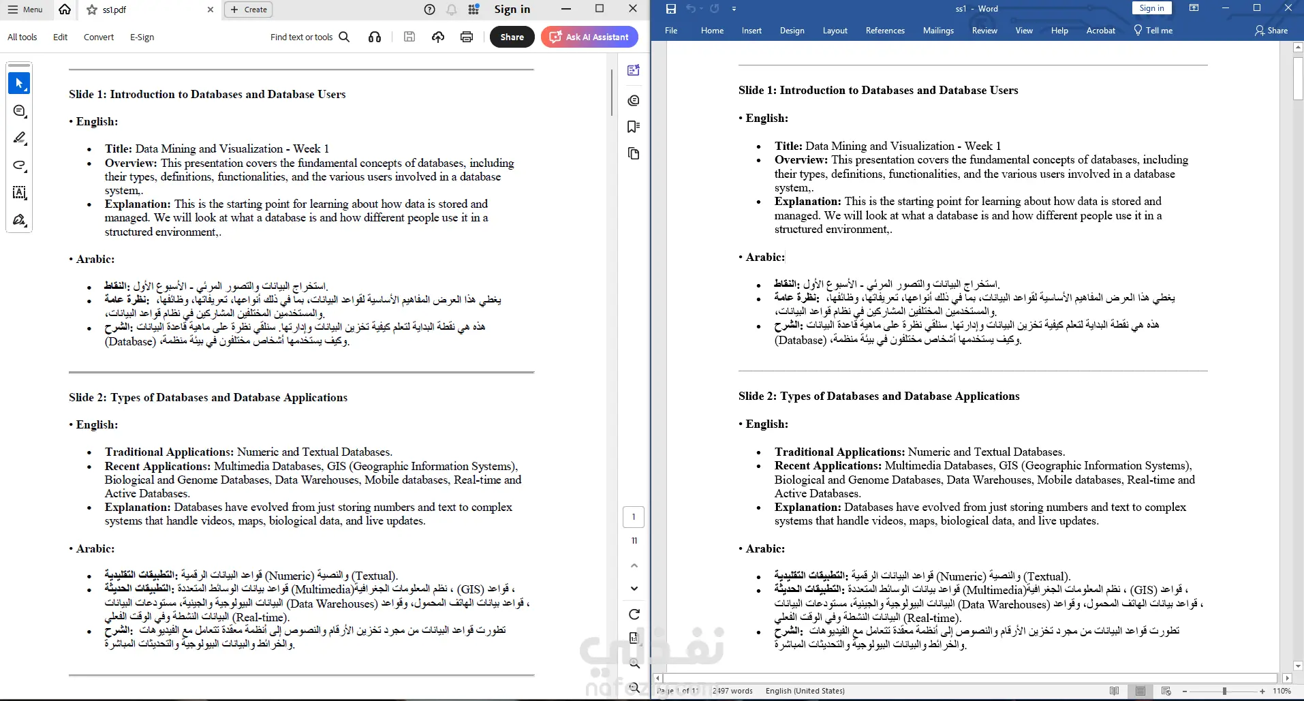Rotate the page with the rotate icon
The image size is (1304, 701).
pyautogui.click(x=634, y=614)
